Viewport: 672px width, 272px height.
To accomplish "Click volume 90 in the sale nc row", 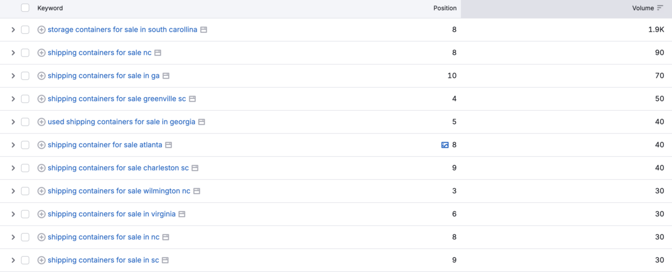I will pyautogui.click(x=660, y=53).
